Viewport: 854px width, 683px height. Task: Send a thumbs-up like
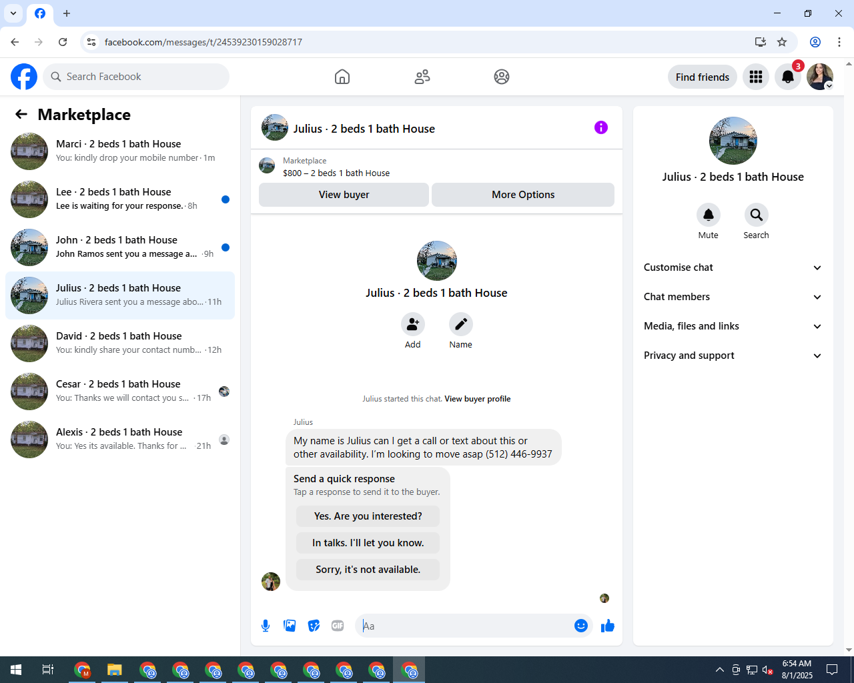[x=608, y=626]
